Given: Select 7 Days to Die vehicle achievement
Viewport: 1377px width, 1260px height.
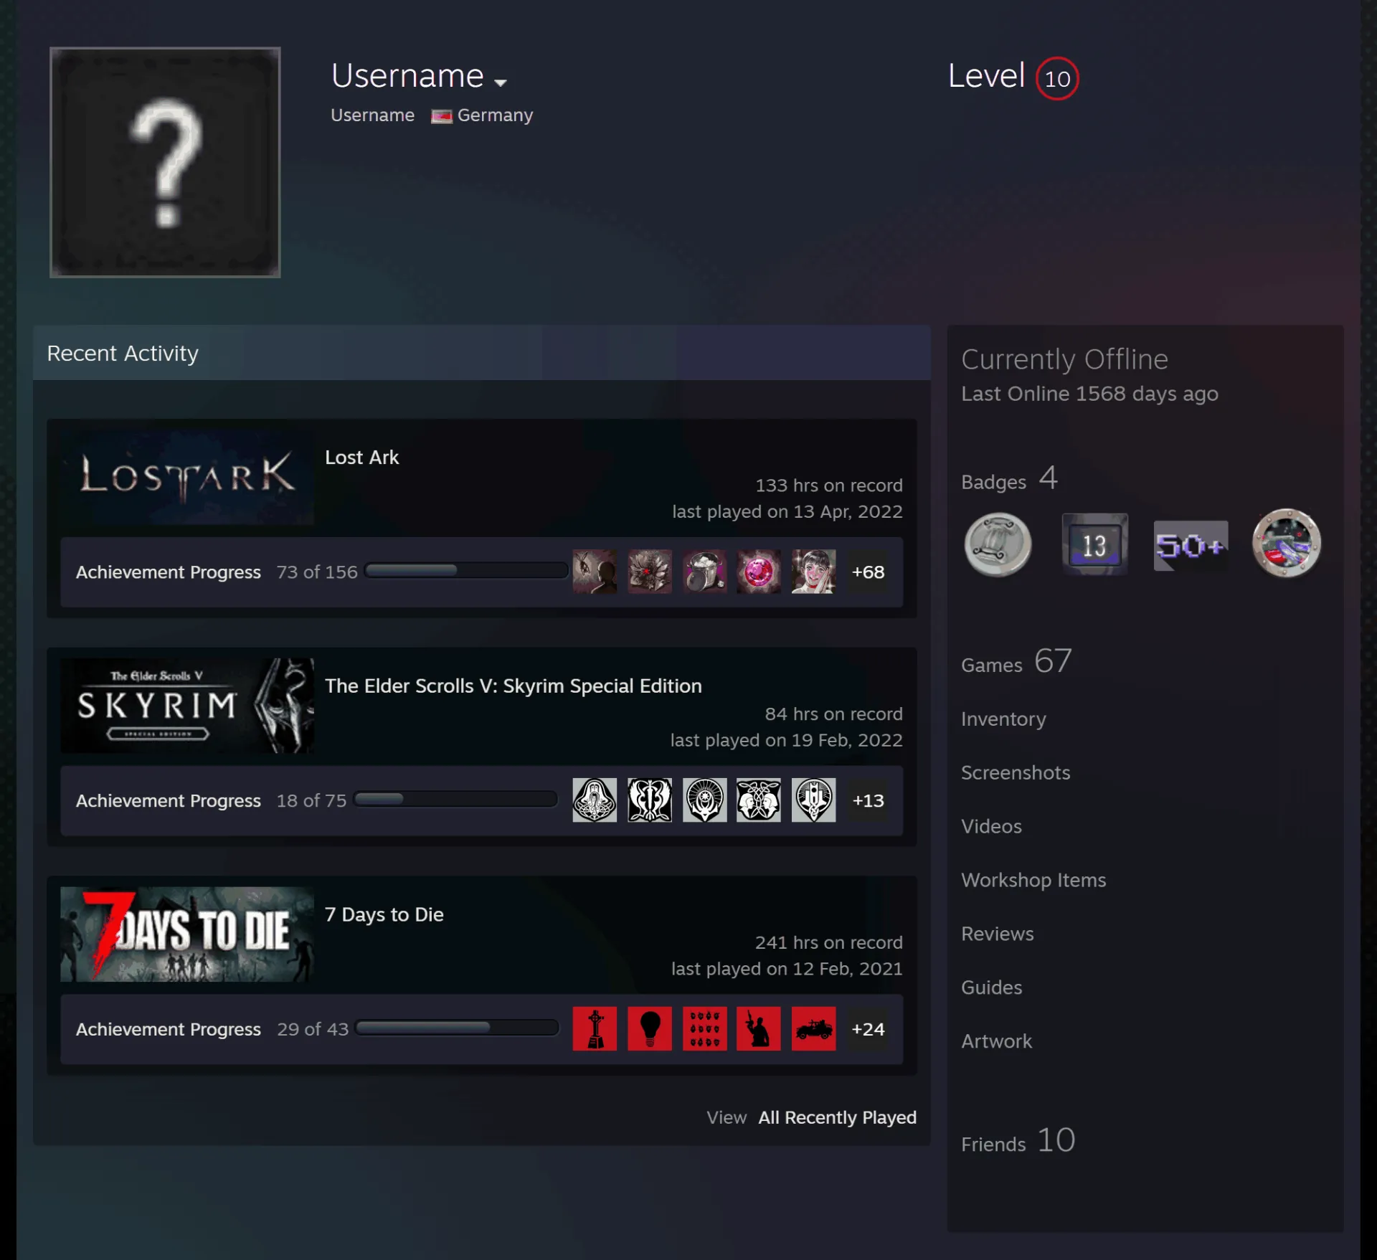Looking at the screenshot, I should tap(813, 1029).
